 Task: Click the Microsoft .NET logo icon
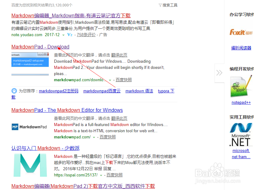click(x=241, y=135)
